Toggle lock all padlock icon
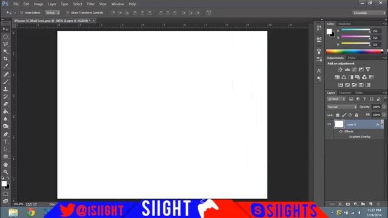The width and height of the screenshot is (388, 218). click(356, 115)
